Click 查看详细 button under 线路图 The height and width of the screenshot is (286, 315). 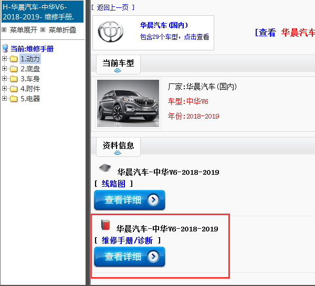point(130,200)
